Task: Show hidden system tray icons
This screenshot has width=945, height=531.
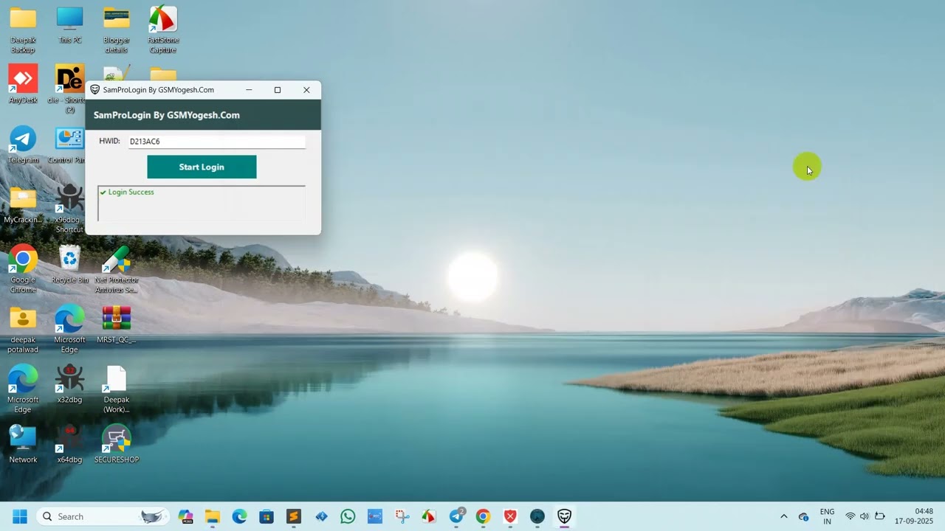Action: point(783,516)
